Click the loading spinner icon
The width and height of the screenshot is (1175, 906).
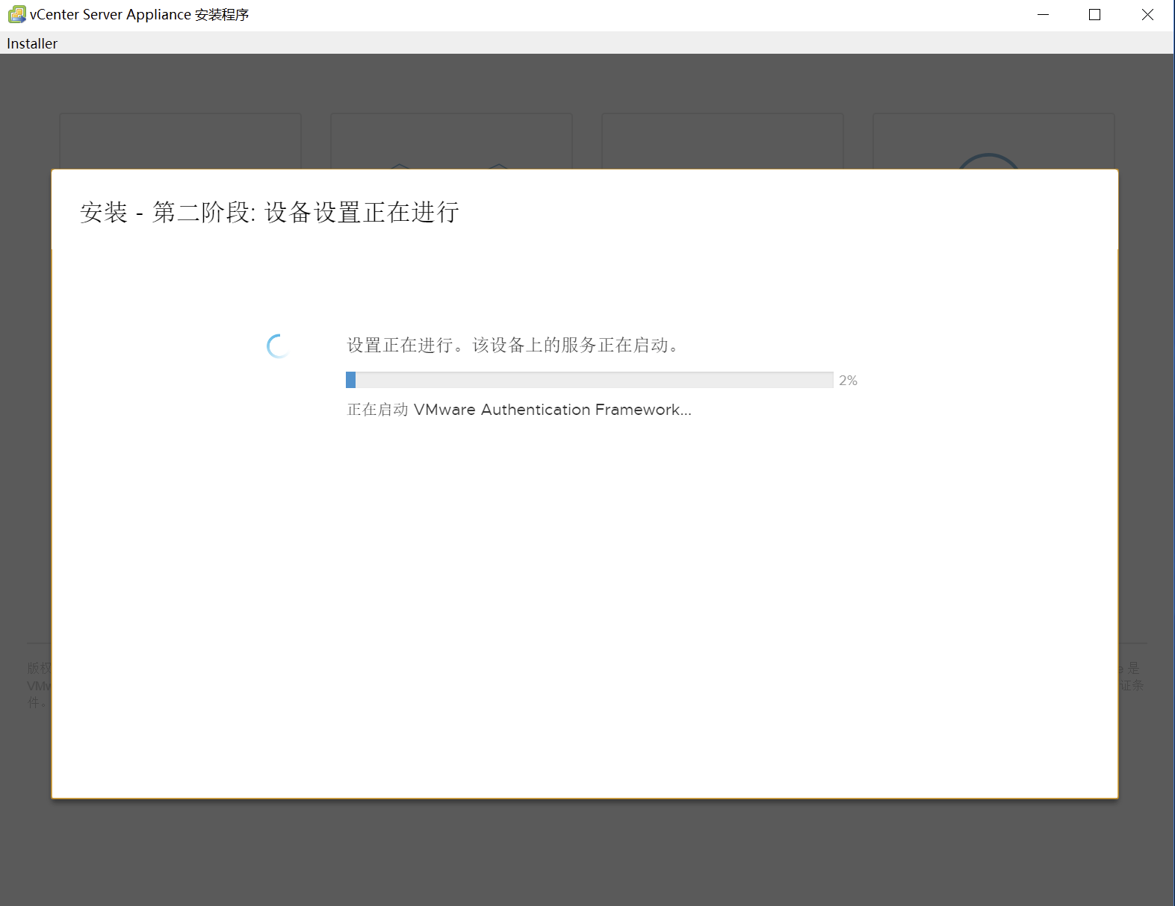pos(278,346)
